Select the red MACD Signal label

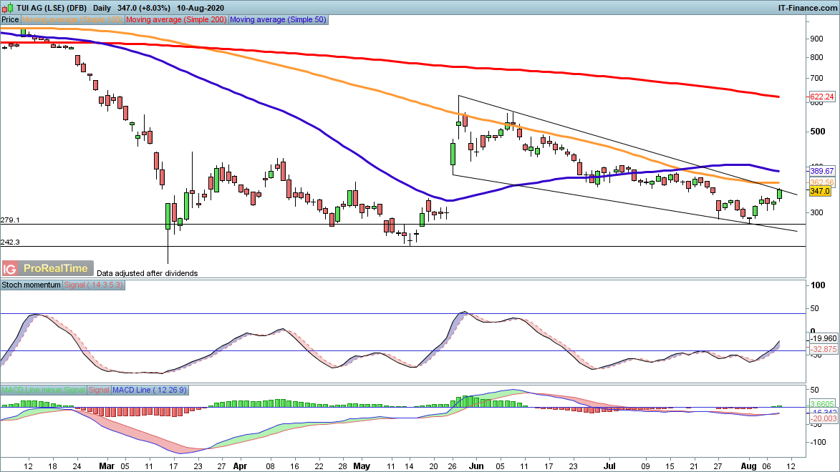tap(99, 390)
